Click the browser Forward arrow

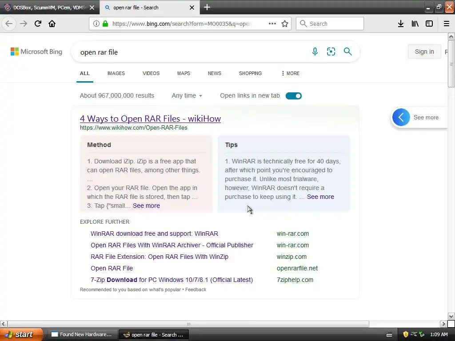[24, 24]
